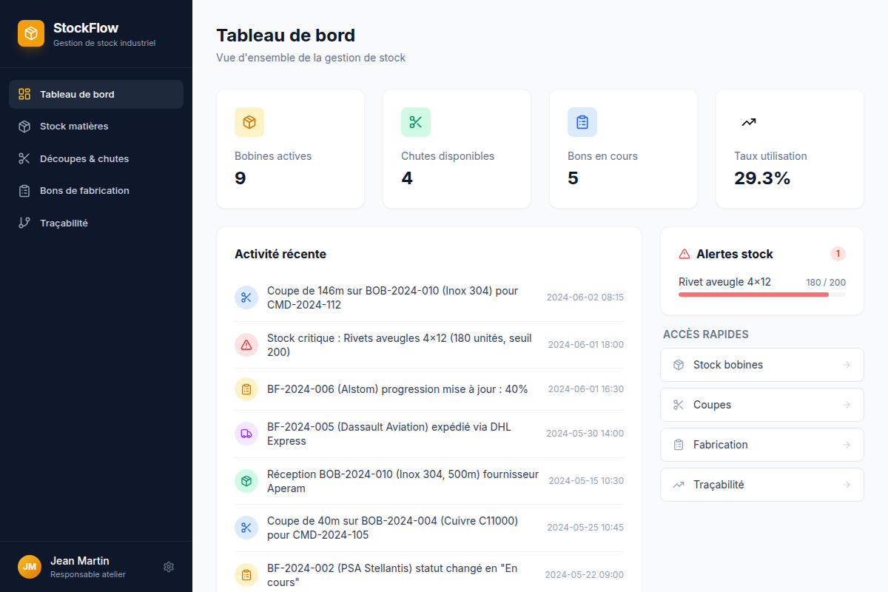This screenshot has width=888, height=592.
Task: Select the Bons en cours card
Action: pyautogui.click(x=623, y=149)
